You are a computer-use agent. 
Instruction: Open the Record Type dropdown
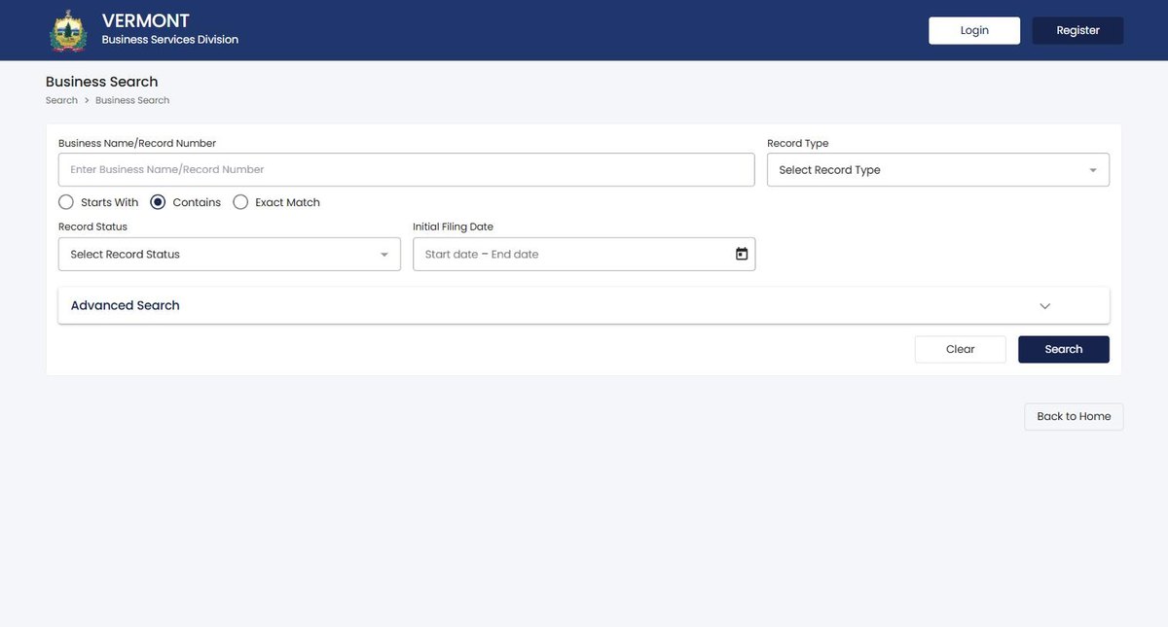[938, 170]
